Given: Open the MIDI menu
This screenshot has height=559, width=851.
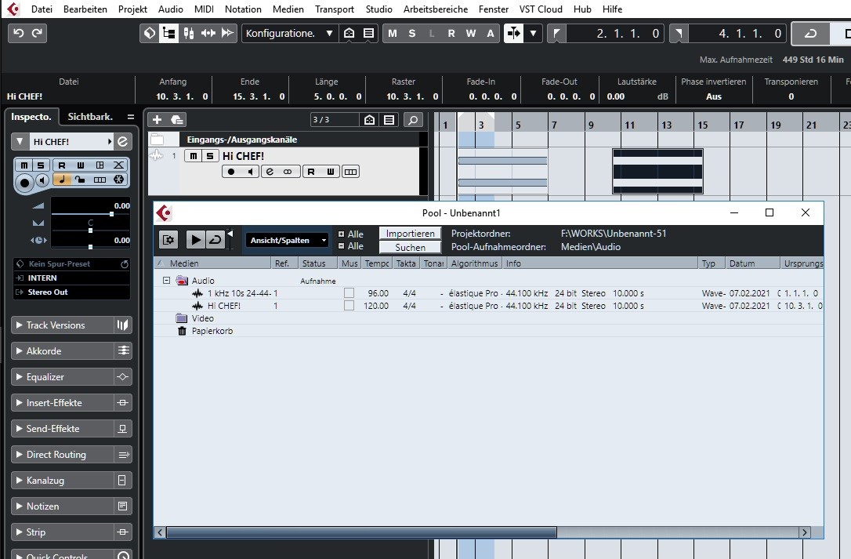Looking at the screenshot, I should [204, 9].
